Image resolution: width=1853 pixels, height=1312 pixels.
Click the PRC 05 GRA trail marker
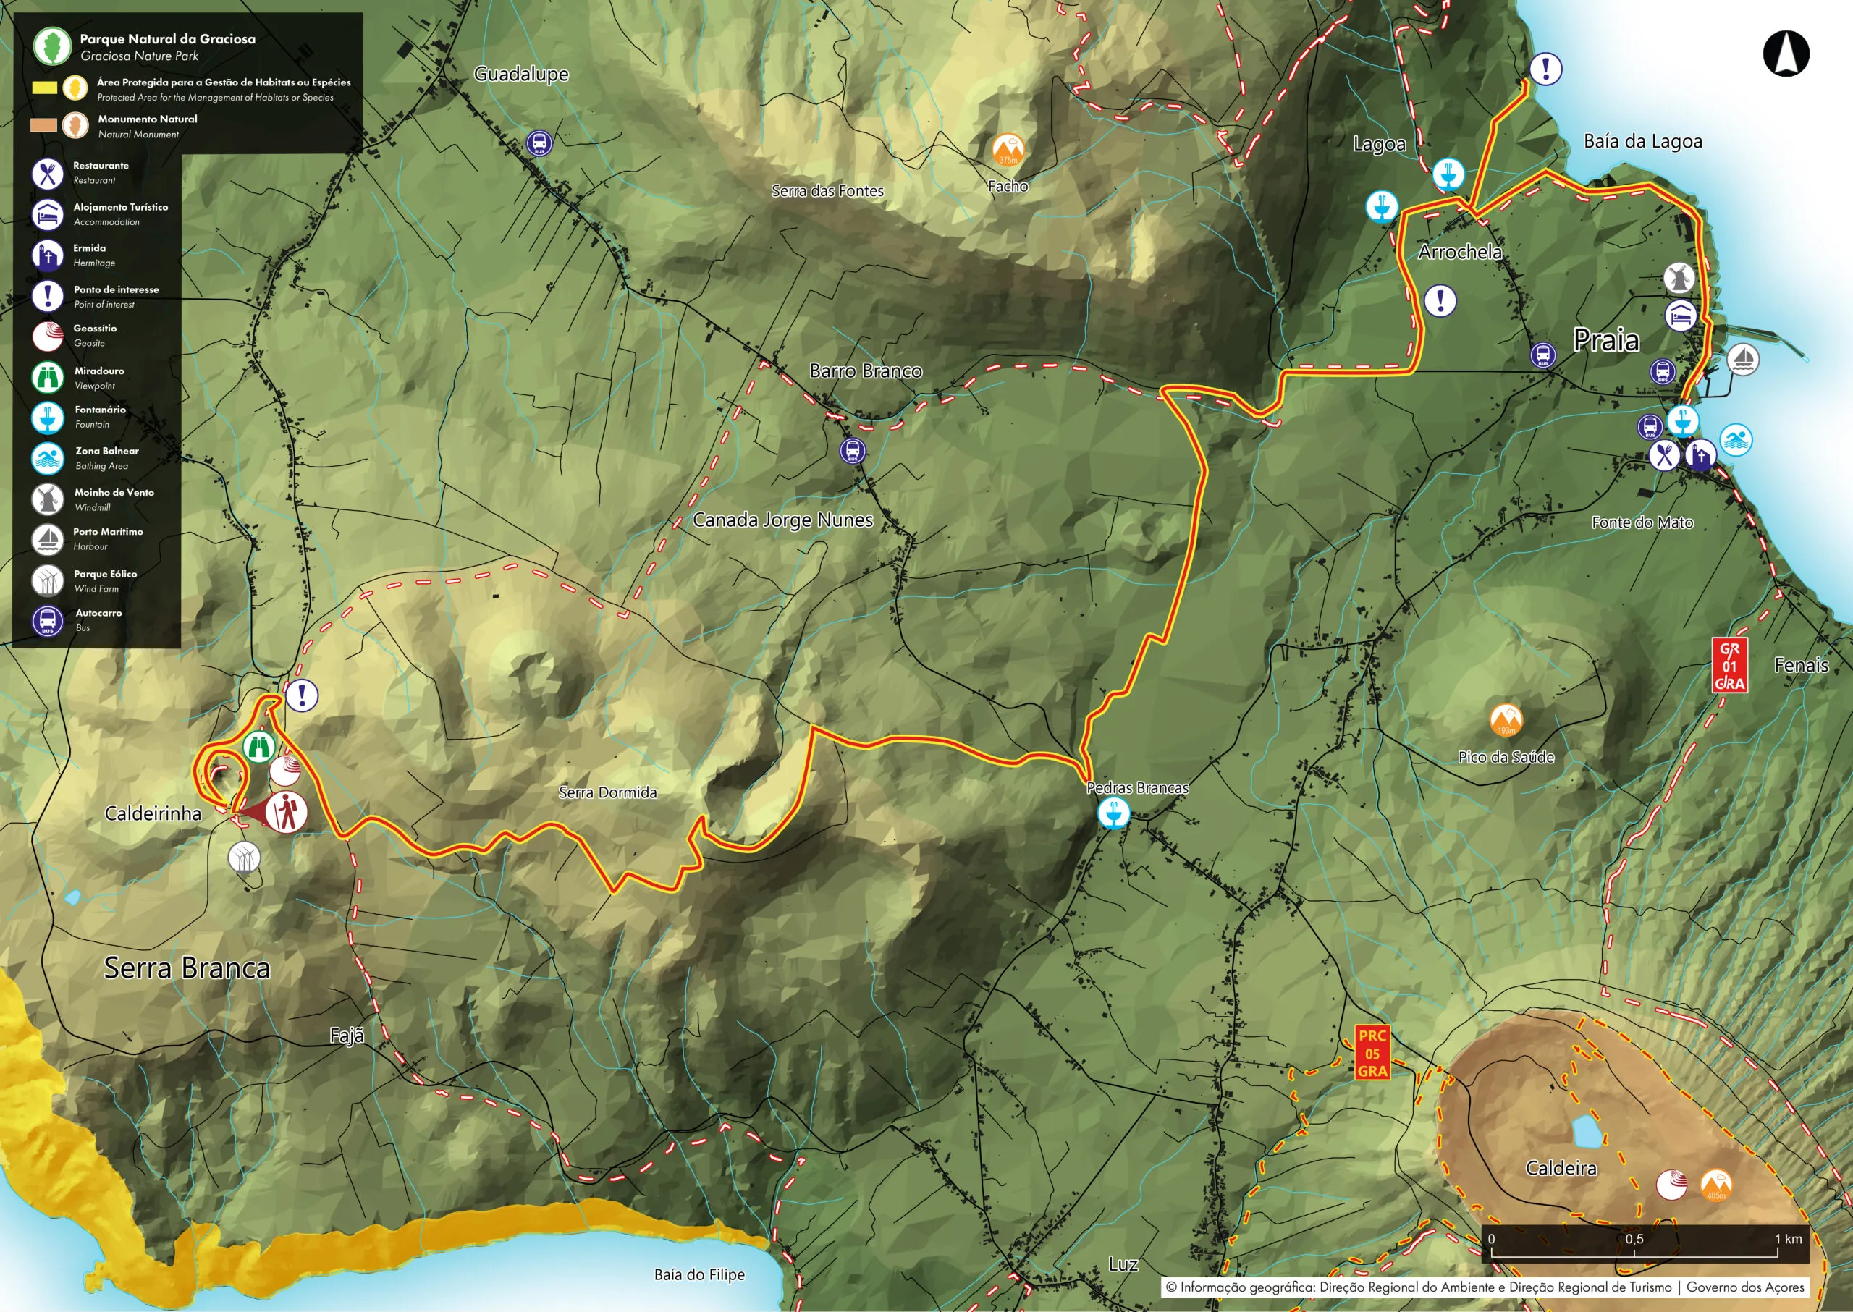pos(1372,1054)
